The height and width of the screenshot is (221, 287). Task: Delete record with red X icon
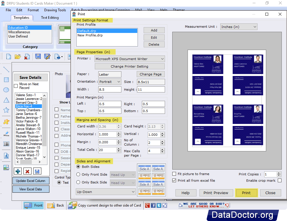coord(27,171)
